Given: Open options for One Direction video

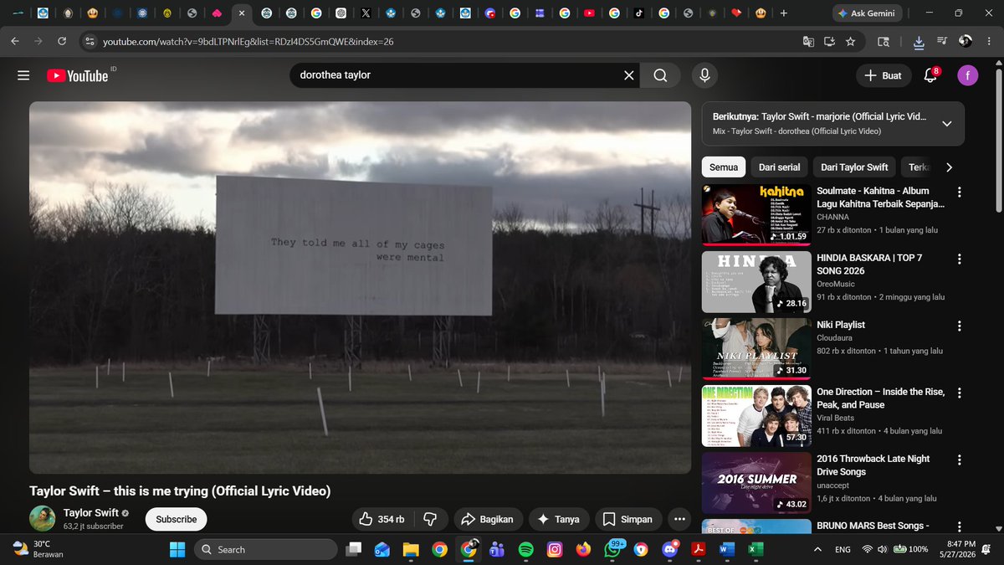Looking at the screenshot, I should click(x=960, y=393).
